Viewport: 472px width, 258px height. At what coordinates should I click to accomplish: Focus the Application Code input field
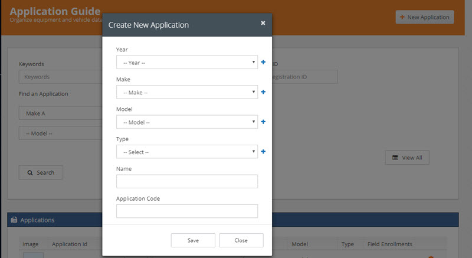pyautogui.click(x=187, y=211)
